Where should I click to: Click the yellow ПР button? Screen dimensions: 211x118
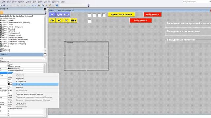(x=52, y=20)
